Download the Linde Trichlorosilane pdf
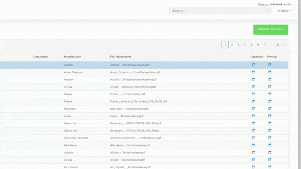The width and height of the screenshot is (301, 169). (253, 116)
